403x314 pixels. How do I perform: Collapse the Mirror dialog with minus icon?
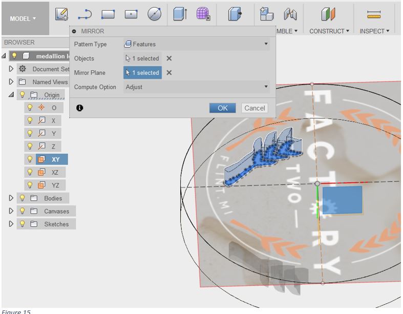(x=74, y=31)
